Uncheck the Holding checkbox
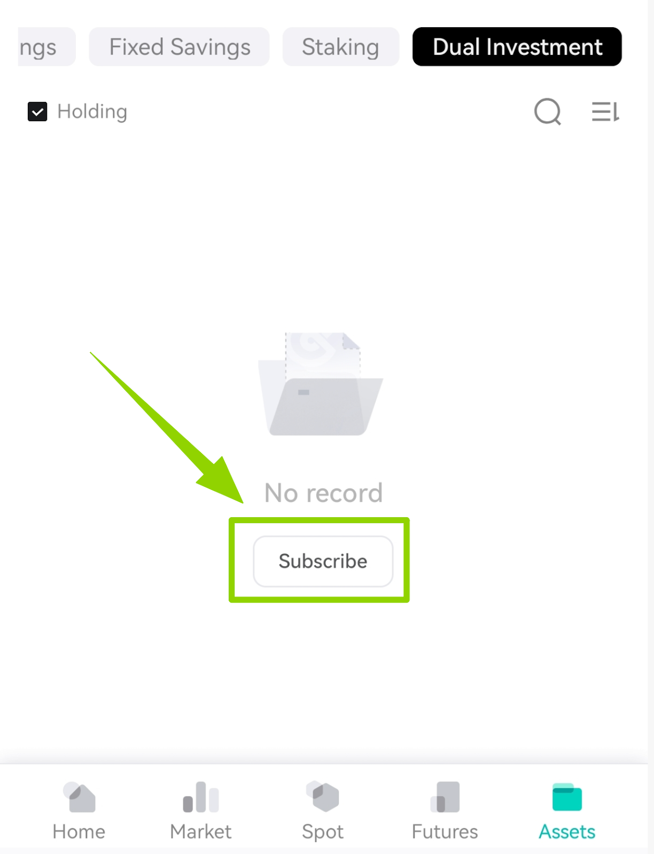Viewport: 654px width, 854px height. tap(37, 112)
